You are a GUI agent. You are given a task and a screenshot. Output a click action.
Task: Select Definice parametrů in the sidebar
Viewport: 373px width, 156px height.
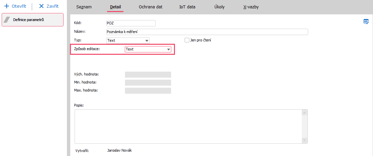[33, 20]
